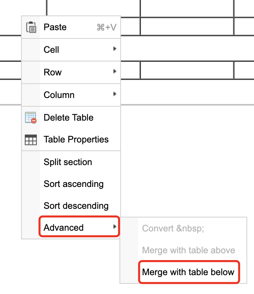Open the Column submenu label
This screenshot has width=254, height=294.
coord(59,95)
